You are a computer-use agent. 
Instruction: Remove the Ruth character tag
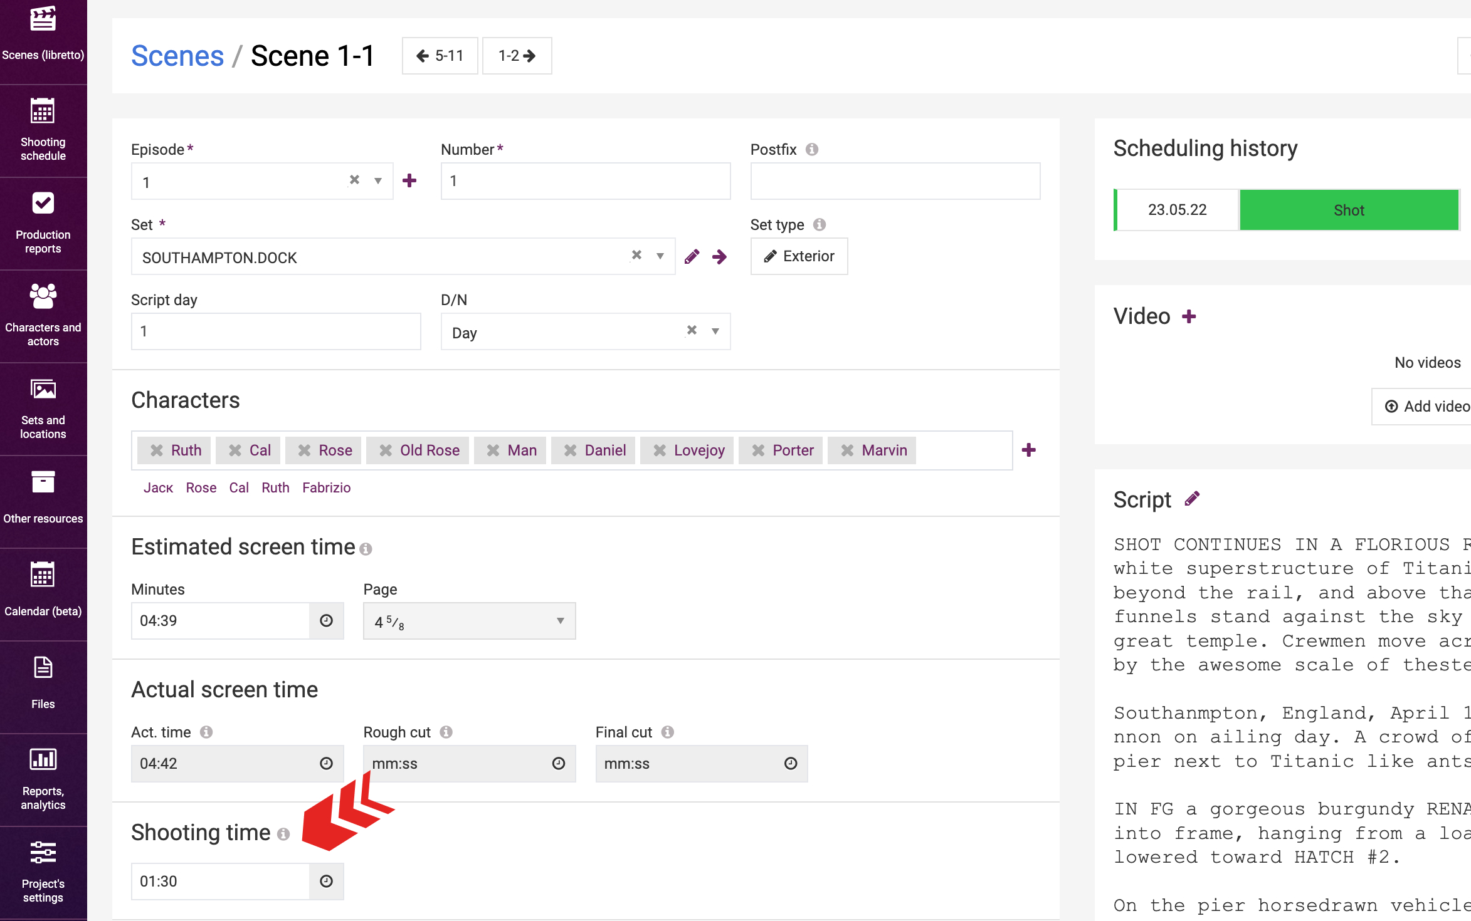(x=157, y=450)
